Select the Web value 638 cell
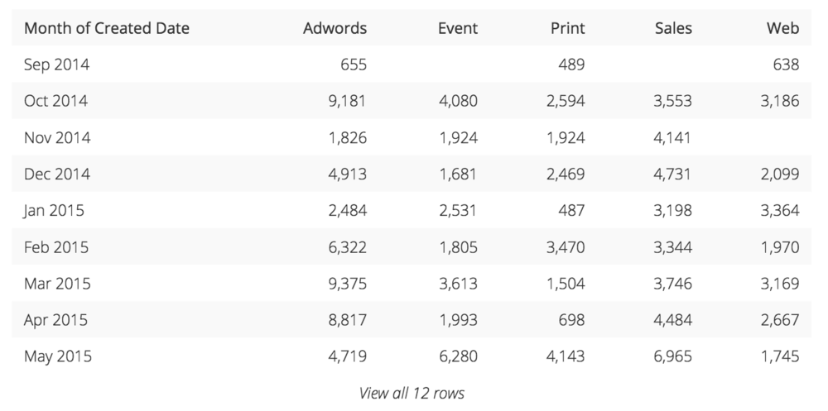 pyautogui.click(x=785, y=65)
